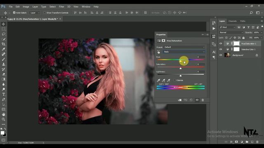Open the Actions play panel icon
The height and width of the screenshot is (148, 264).
click(214, 28)
